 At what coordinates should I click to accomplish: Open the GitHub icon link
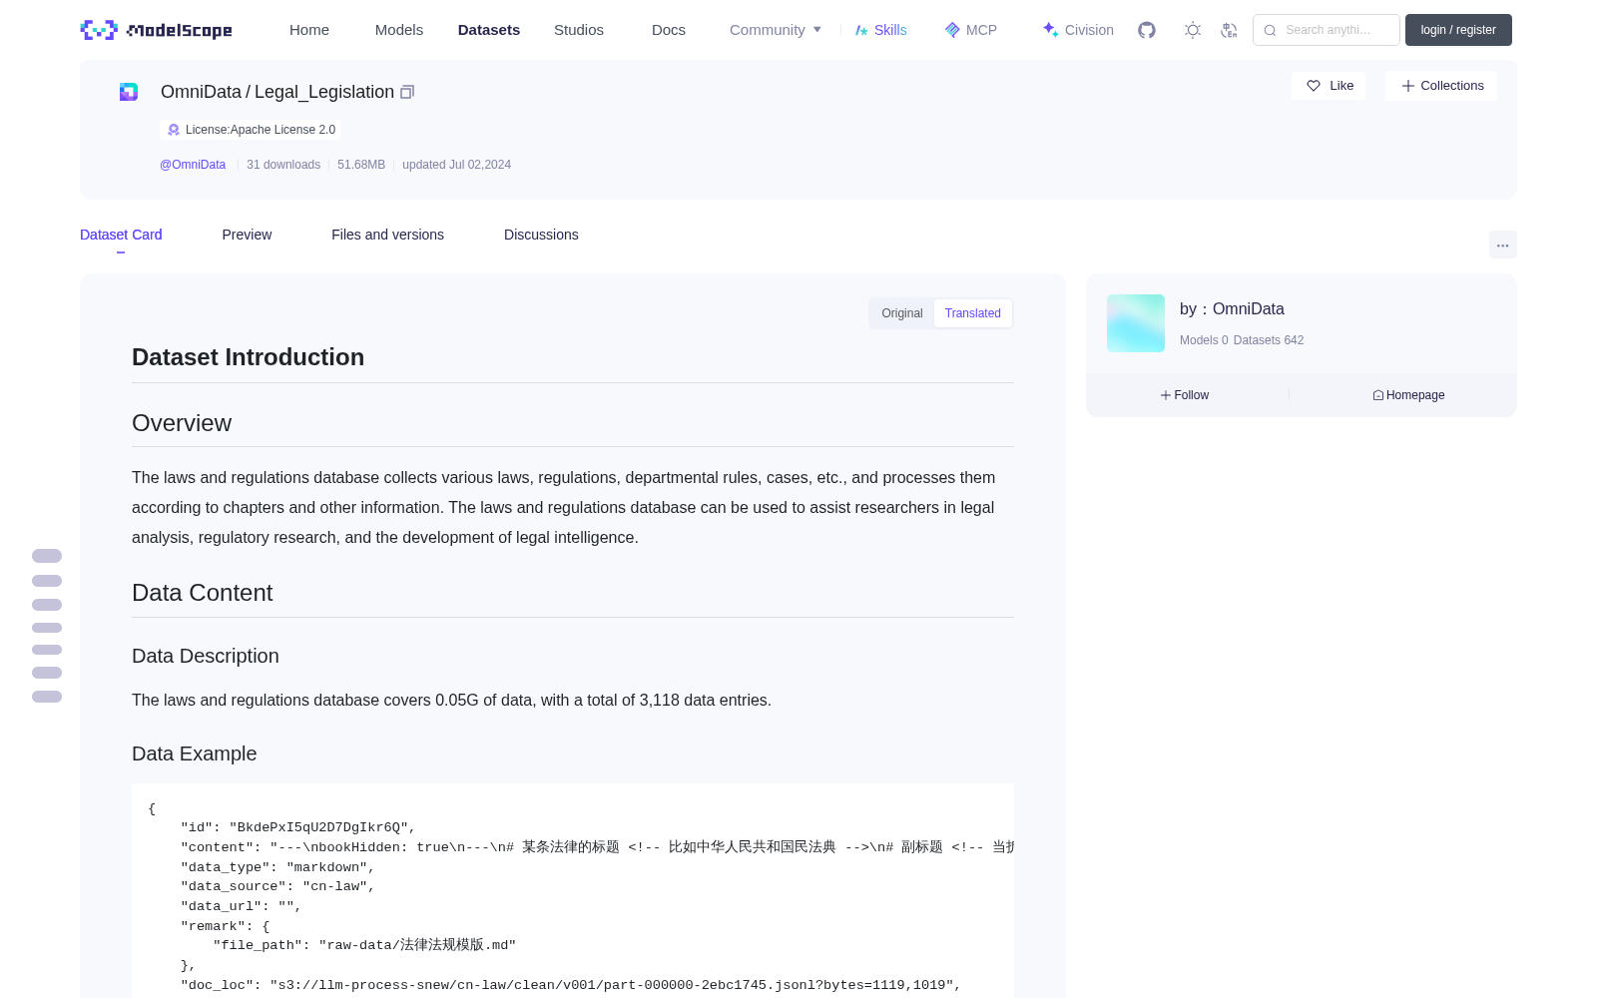[x=1147, y=30]
